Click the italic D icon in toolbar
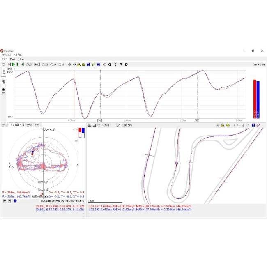The image size is (267, 267). tap(126, 64)
